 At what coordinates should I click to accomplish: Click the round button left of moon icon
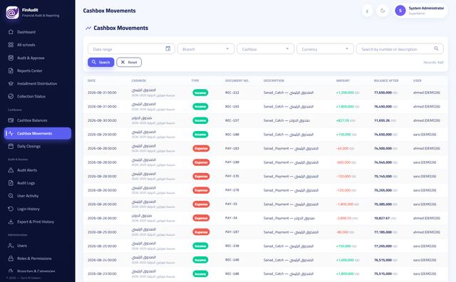(x=368, y=11)
